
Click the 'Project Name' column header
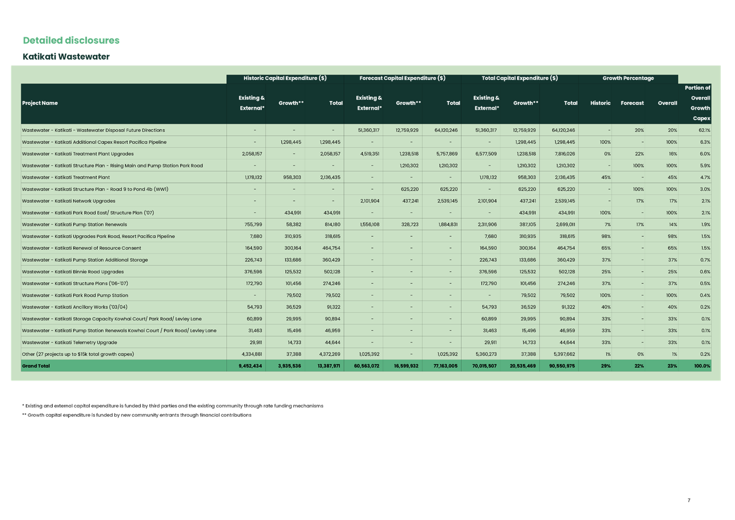pos(40,103)
